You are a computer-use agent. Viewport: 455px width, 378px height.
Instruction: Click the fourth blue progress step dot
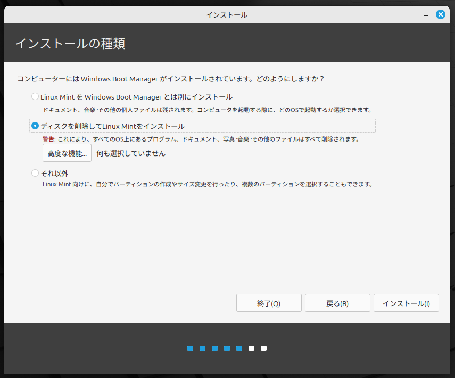[x=227, y=348]
